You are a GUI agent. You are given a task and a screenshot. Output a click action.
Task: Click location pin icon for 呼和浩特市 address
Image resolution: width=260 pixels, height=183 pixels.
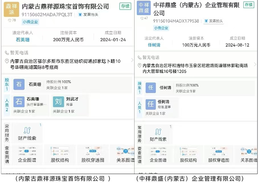point(140,65)
